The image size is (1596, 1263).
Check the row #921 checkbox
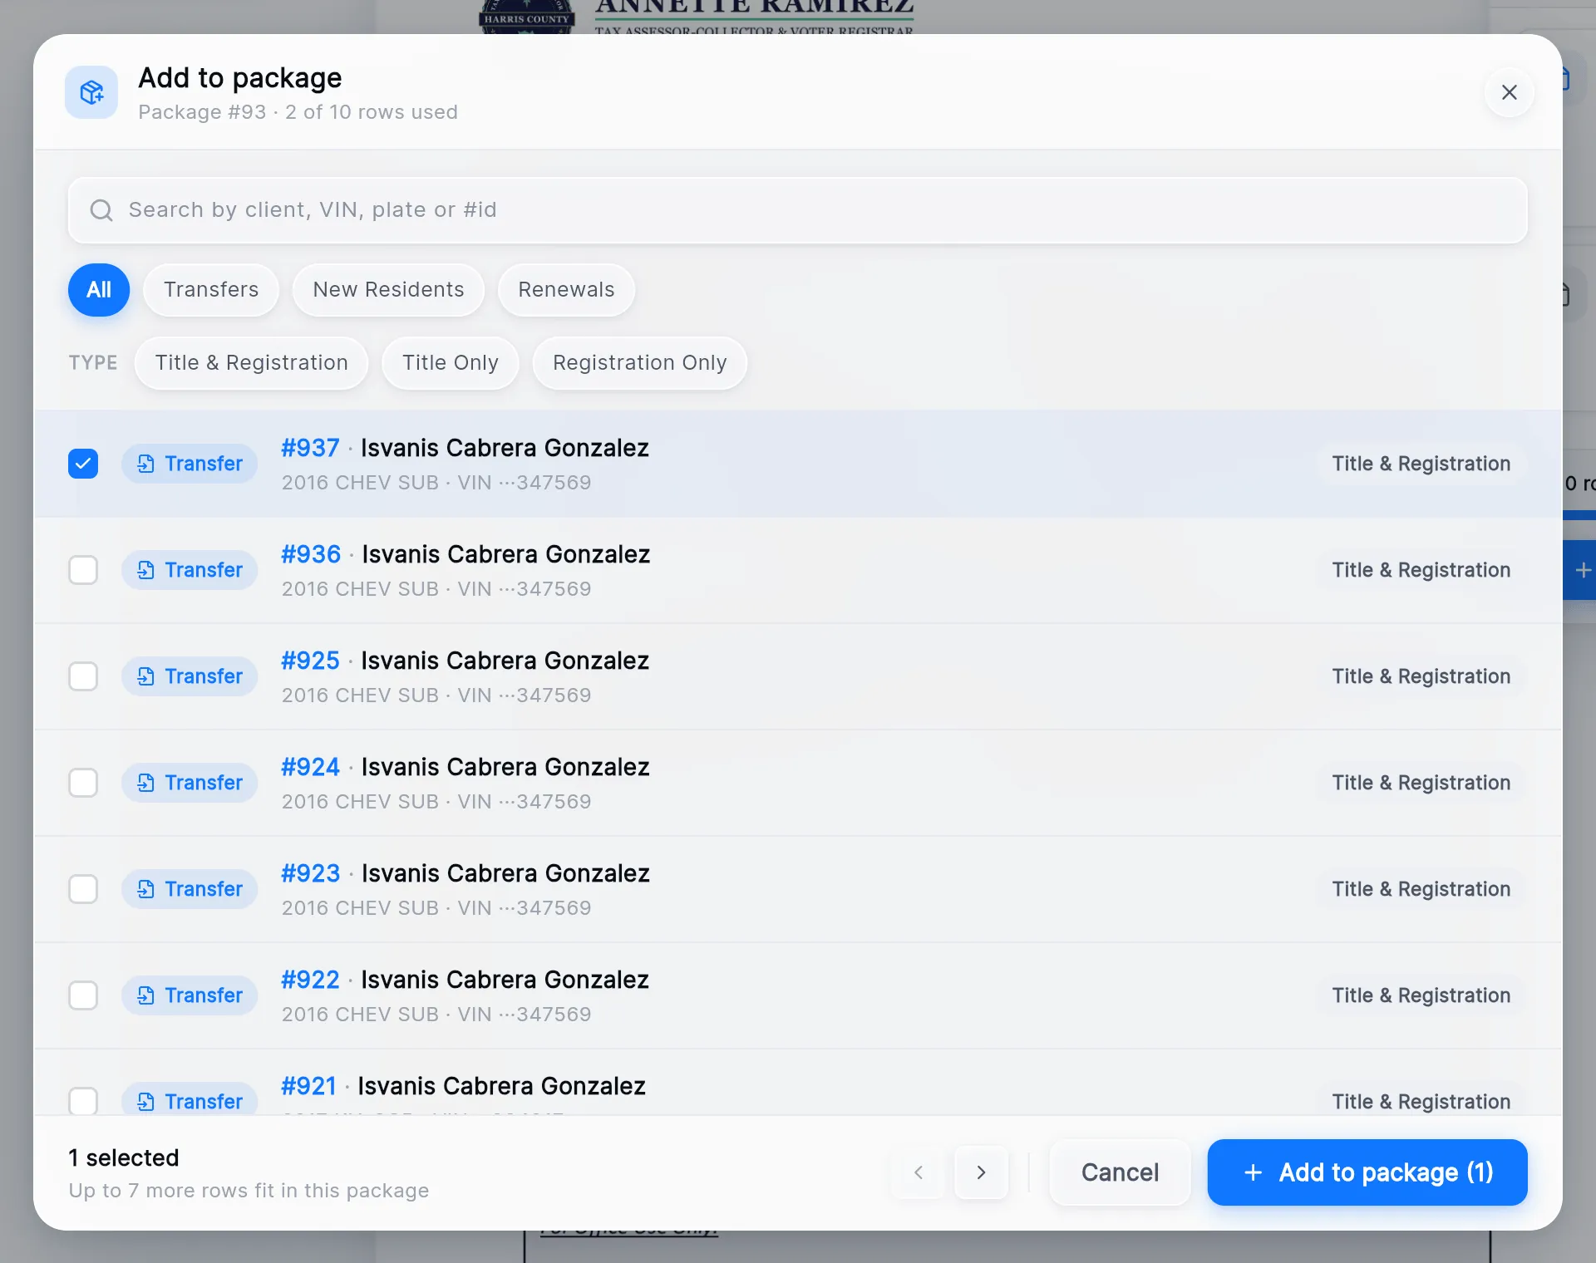coord(83,1101)
